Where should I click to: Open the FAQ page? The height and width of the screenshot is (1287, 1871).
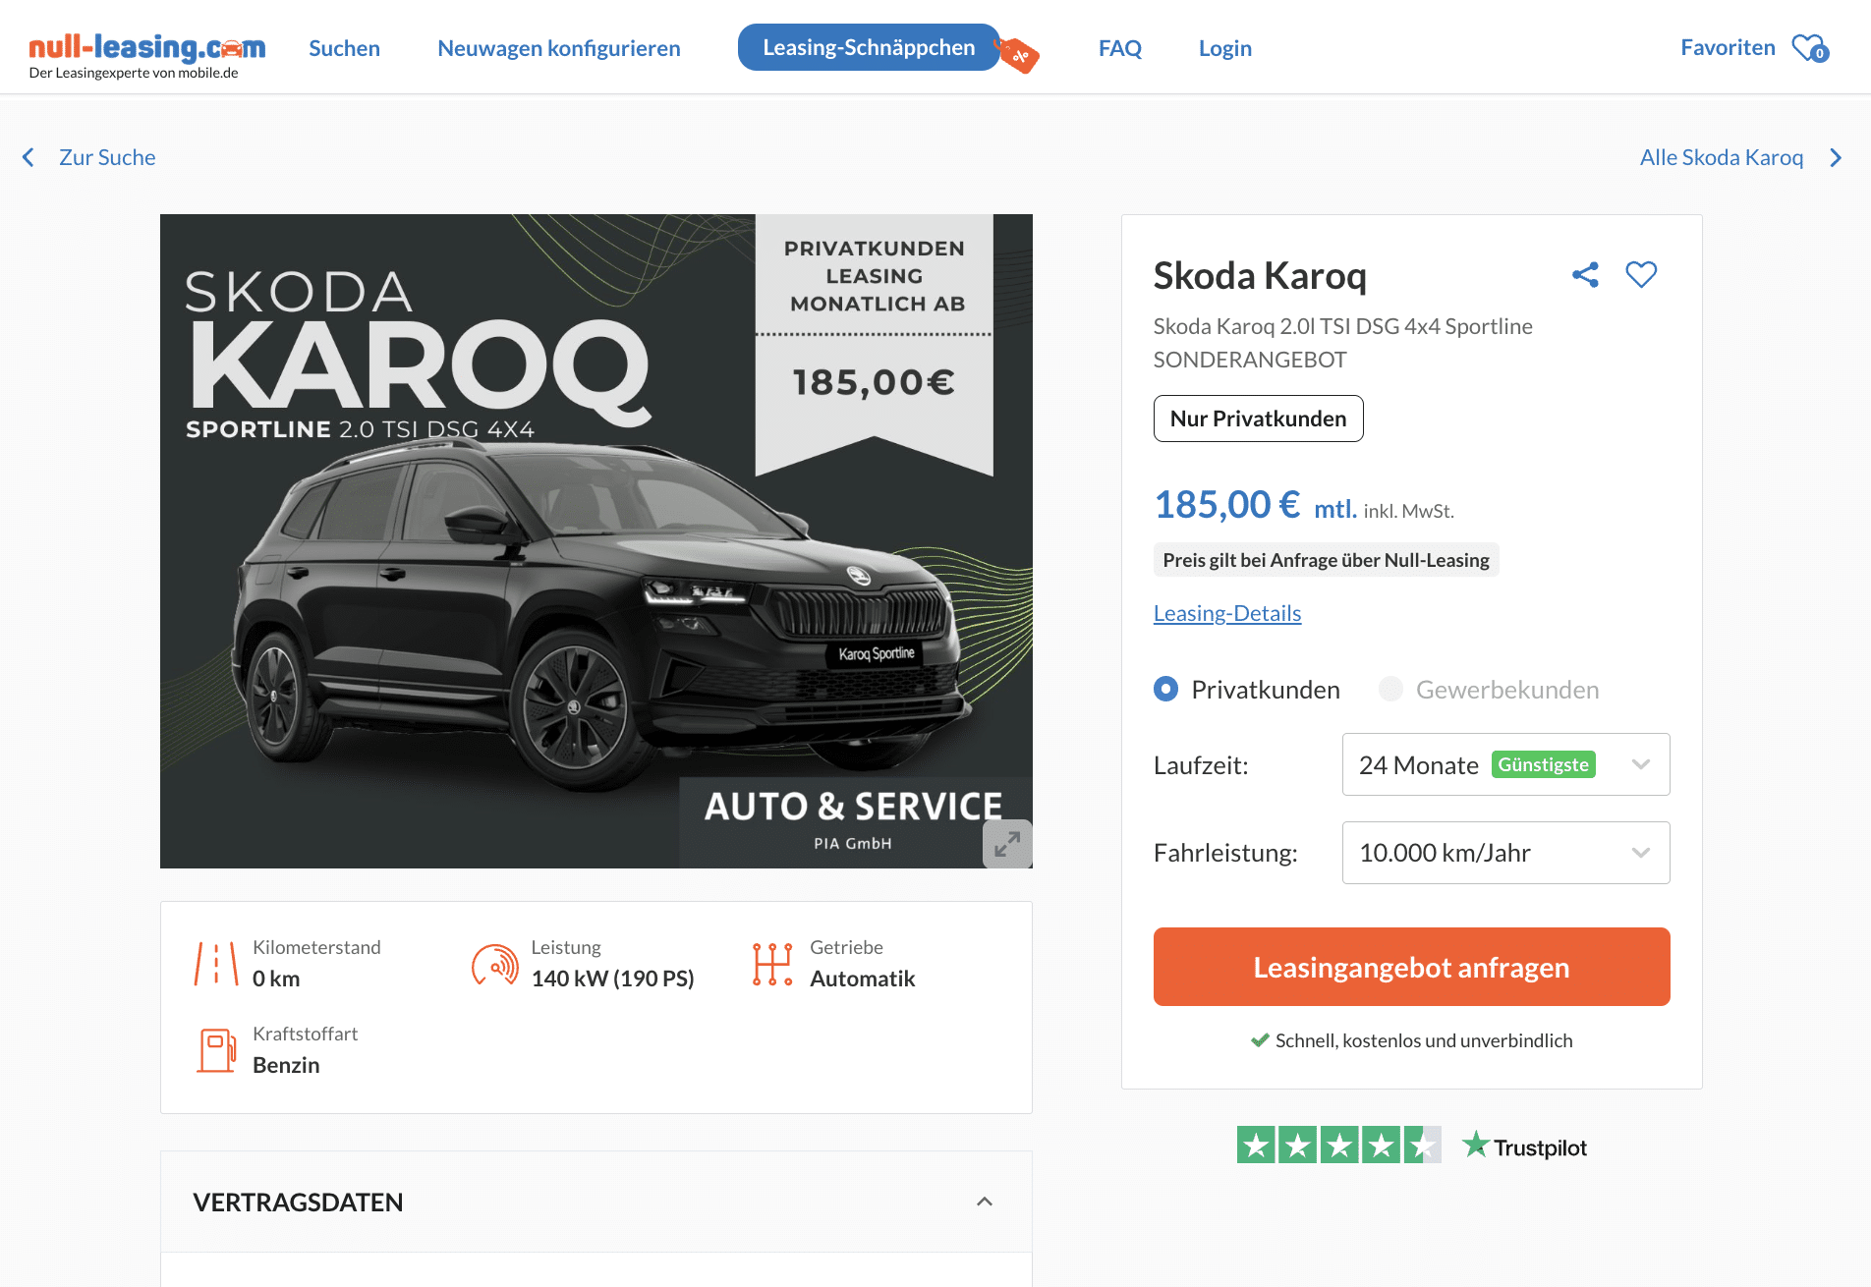1120,48
